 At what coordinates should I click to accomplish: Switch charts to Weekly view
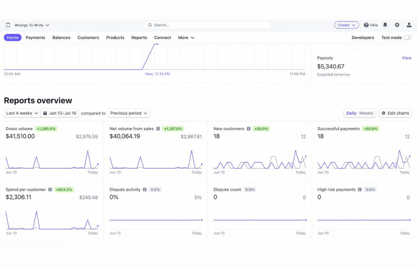[366, 113]
